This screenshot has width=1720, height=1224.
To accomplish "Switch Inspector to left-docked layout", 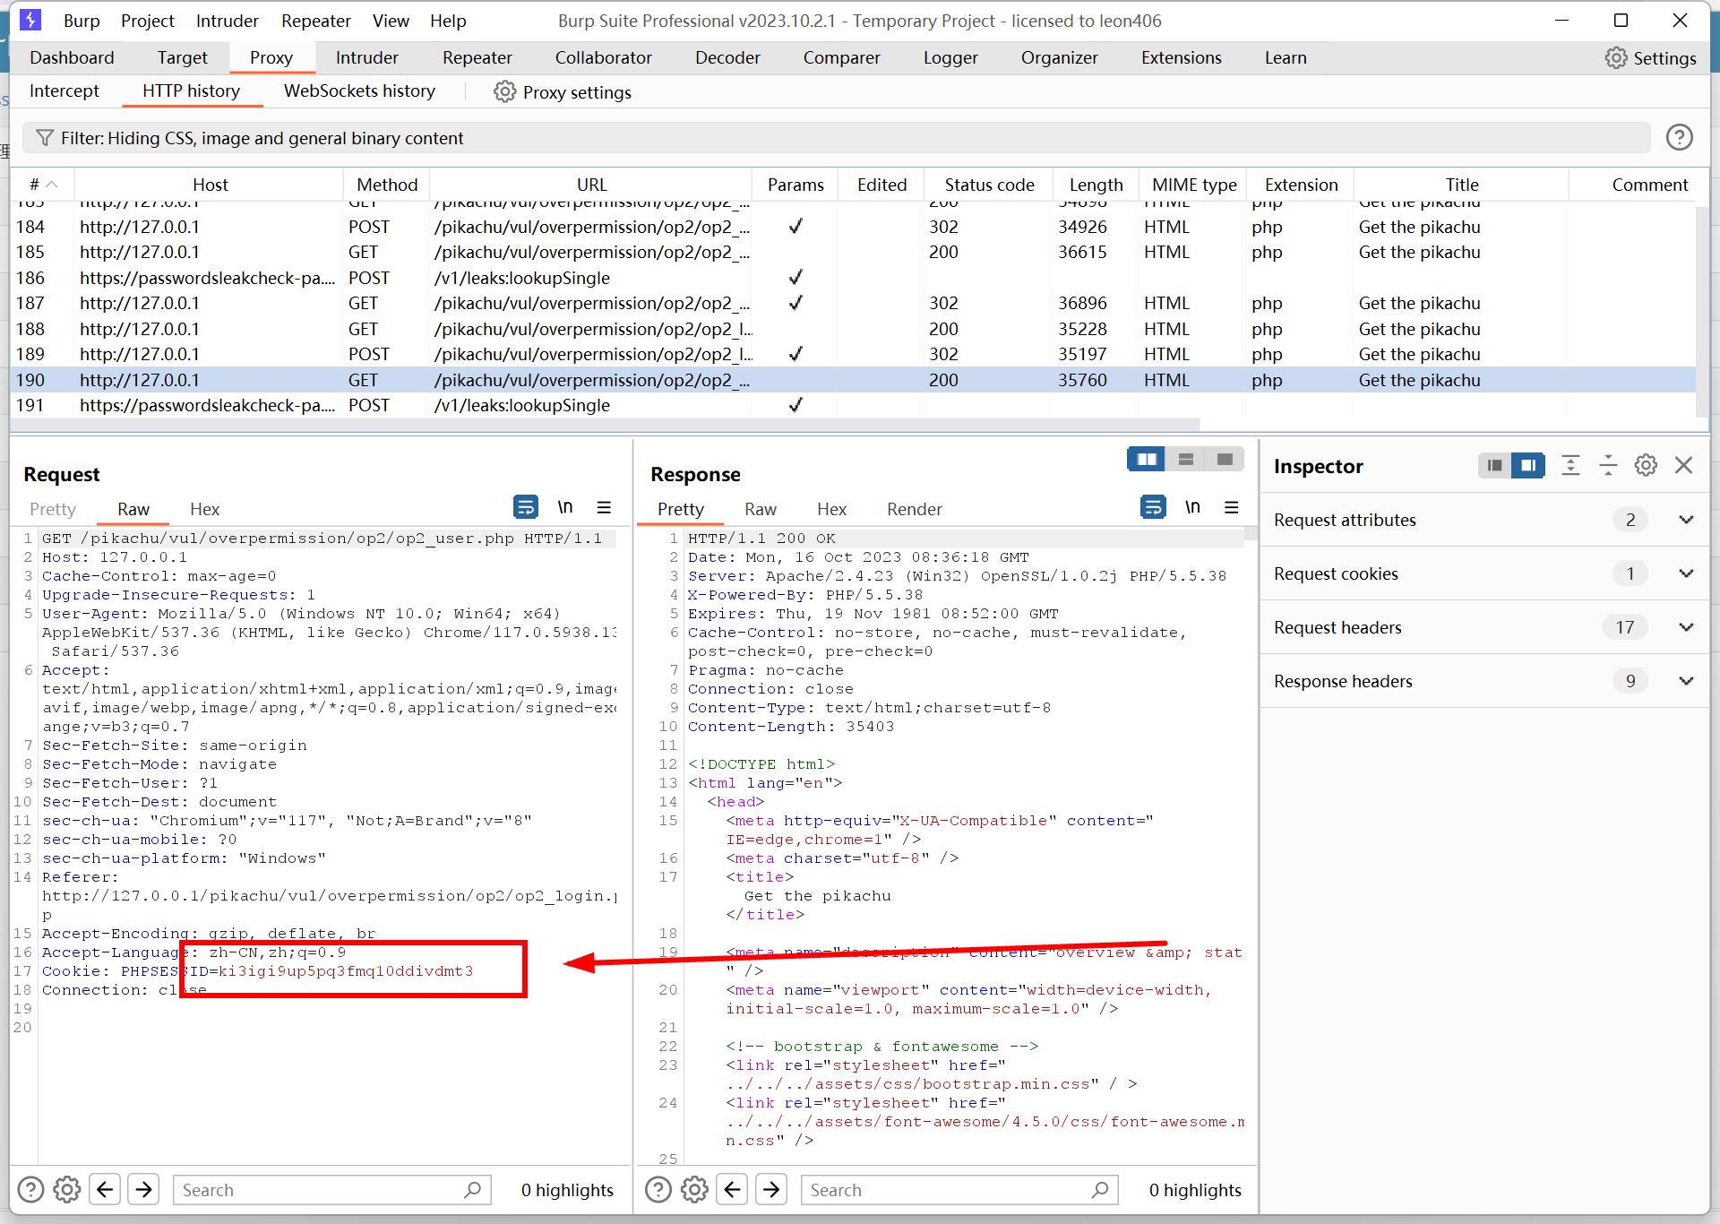I will click(1494, 465).
